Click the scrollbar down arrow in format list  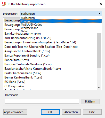(x=99, y=88)
